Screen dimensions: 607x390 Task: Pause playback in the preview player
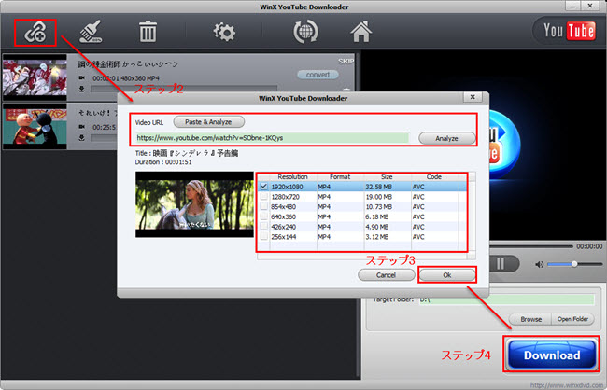tap(501, 264)
